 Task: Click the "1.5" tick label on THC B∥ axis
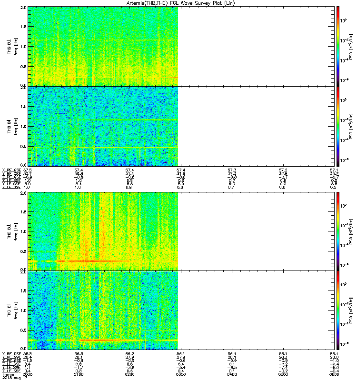tap(23, 291)
